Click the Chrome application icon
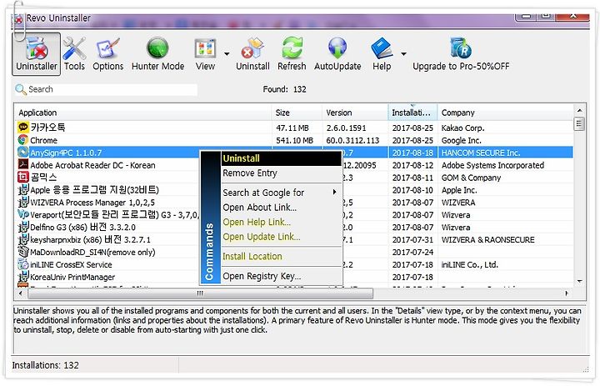 click(23, 140)
